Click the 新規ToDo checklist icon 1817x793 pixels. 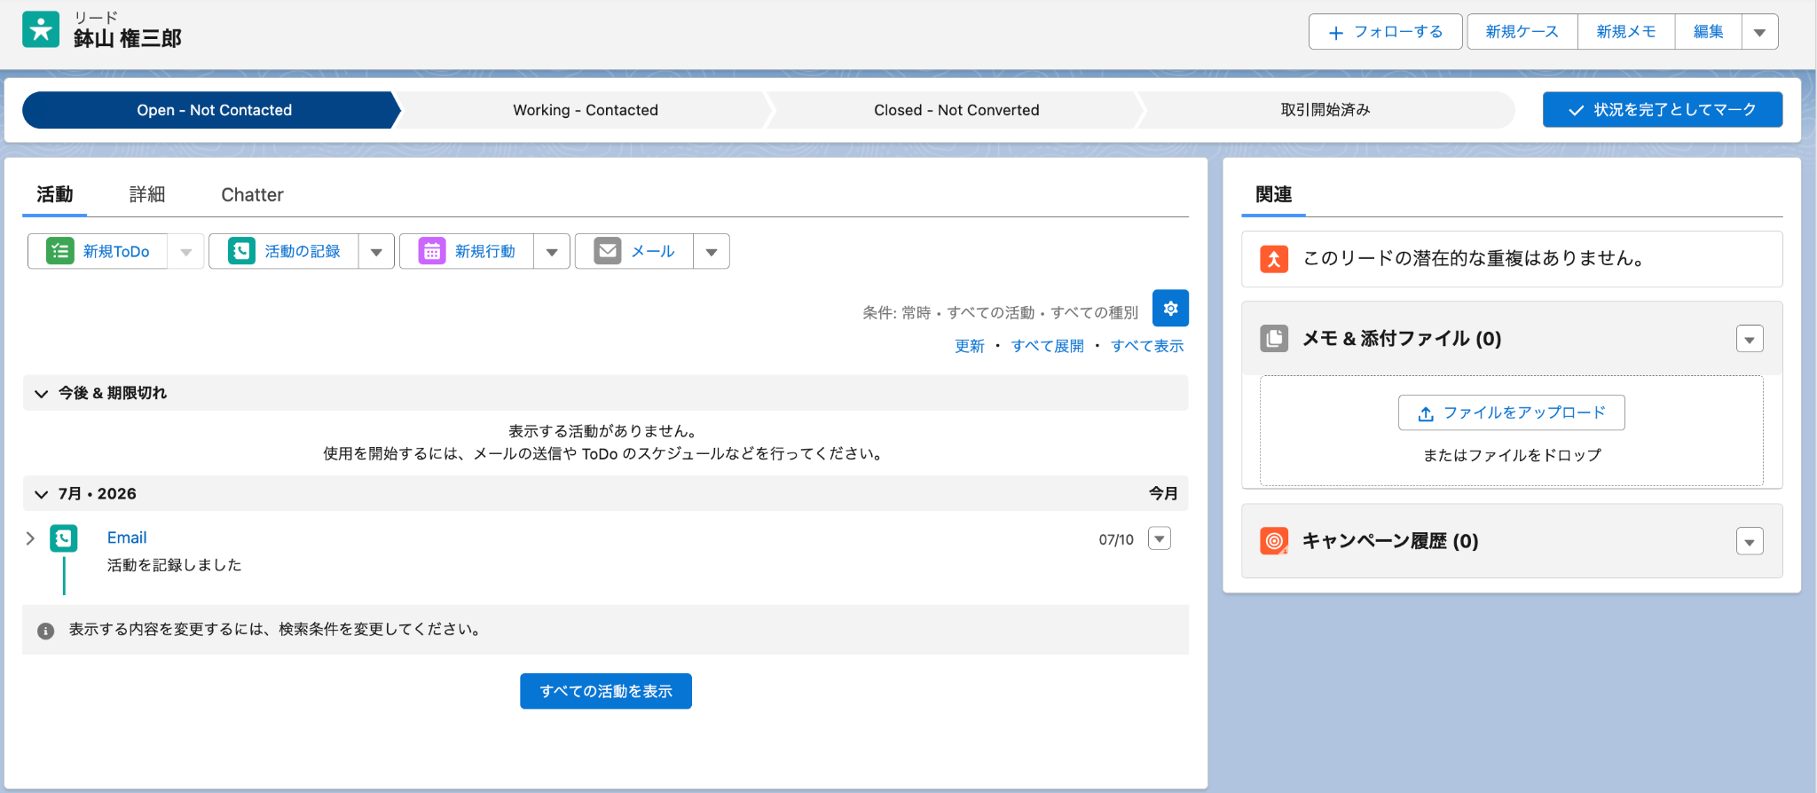click(59, 251)
